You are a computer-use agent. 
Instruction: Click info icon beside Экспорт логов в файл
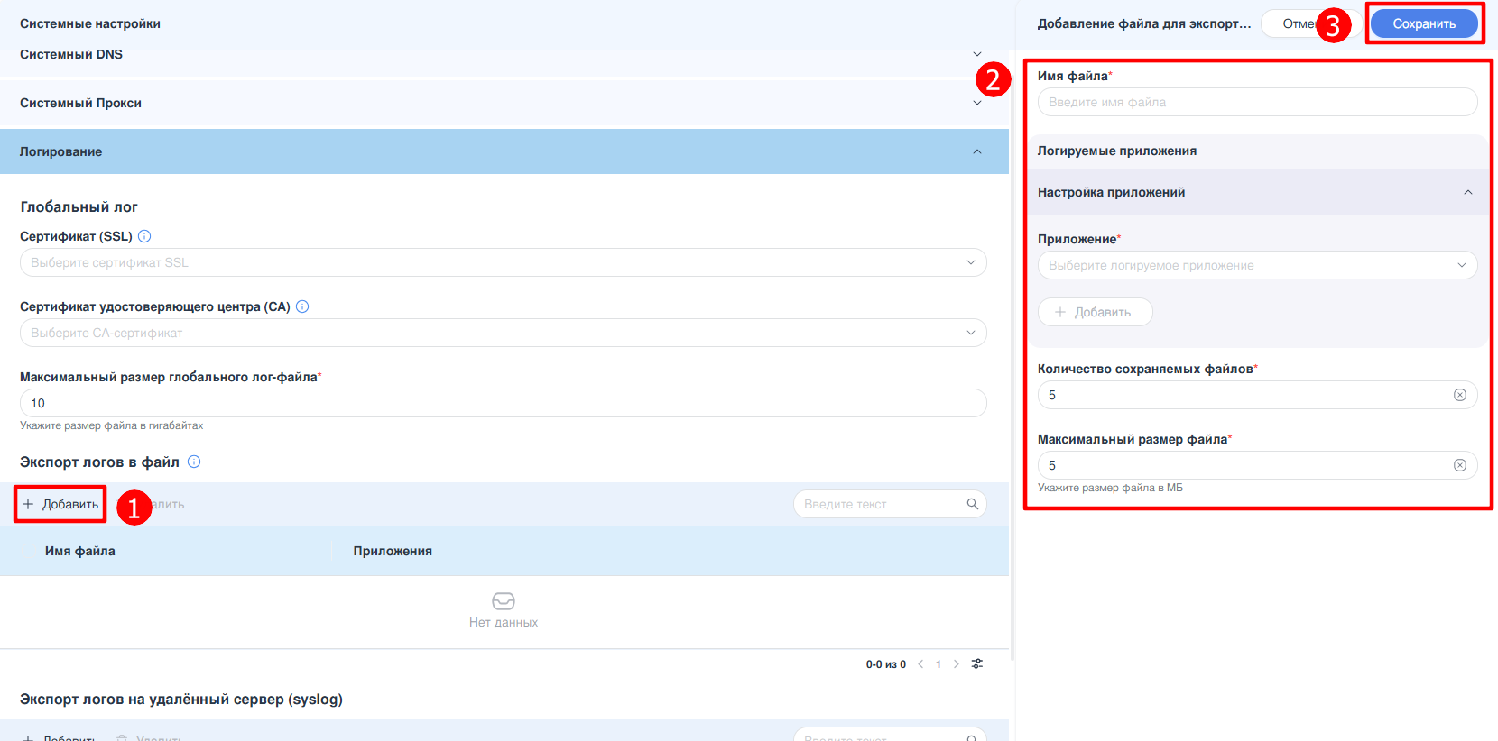194,462
